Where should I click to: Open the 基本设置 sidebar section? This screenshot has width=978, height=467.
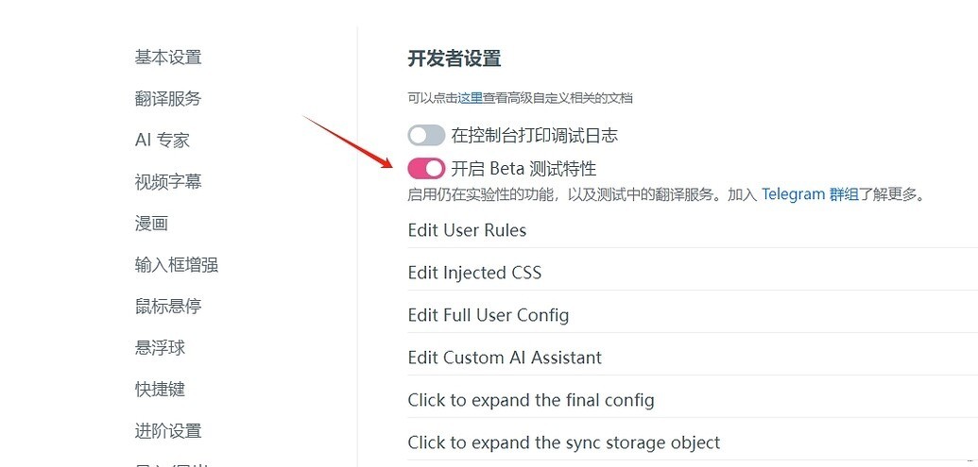168,58
